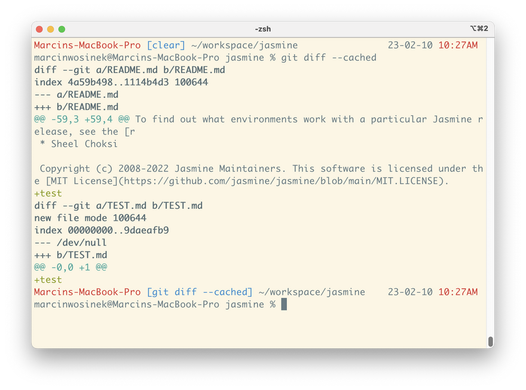
Task: Click the block cursor at the prompt
Action: [284, 305]
